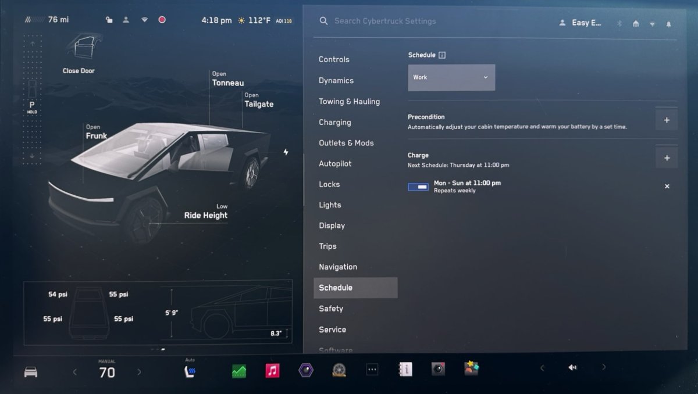Tap the search magnifier icon

324,21
